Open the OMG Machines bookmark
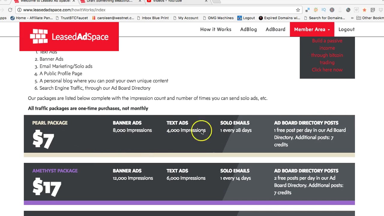Viewport: 384px width, 216px height. coord(218,18)
